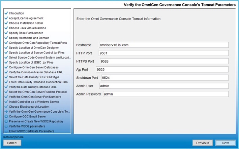Click checkmark beside Choose Java Virtual Machine

6,28
